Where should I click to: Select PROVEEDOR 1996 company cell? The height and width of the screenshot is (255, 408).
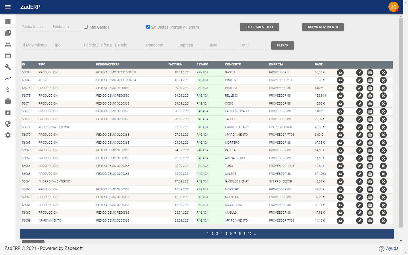click(282, 166)
